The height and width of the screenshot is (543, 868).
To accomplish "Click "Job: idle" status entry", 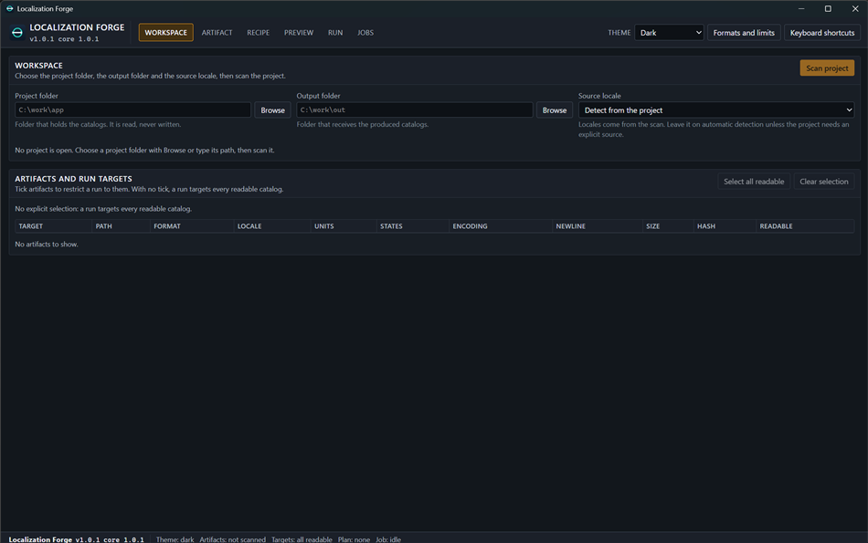I will [388, 539].
